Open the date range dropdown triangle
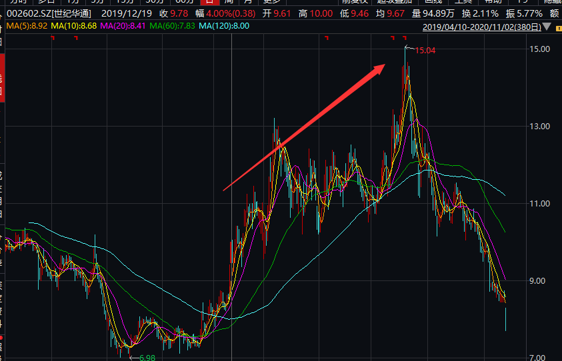Screen dimensions: 562x361 (x=547, y=27)
